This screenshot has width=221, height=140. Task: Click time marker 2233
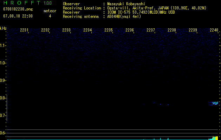pyautogui.click(x=66, y=30)
